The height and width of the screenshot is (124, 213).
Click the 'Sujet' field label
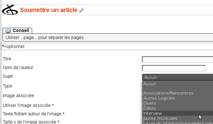(8, 76)
